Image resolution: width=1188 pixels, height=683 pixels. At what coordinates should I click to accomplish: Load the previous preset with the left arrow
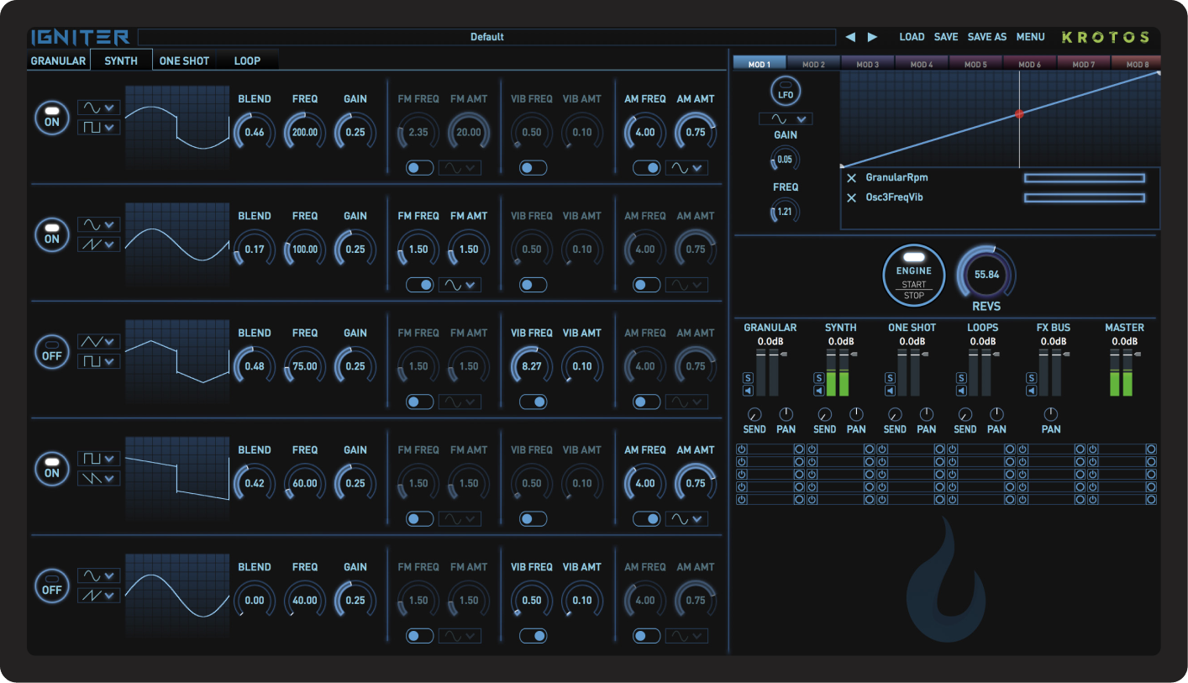pos(850,37)
